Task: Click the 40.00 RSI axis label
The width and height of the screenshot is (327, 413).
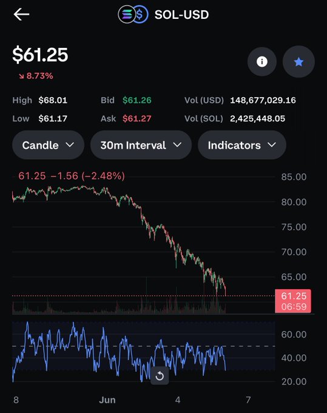Action: point(294,358)
